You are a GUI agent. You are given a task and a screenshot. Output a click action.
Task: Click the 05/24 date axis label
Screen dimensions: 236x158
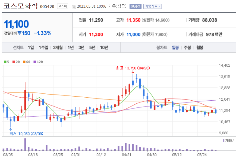pos(202,155)
